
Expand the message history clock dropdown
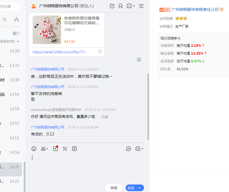[x=139, y=149]
